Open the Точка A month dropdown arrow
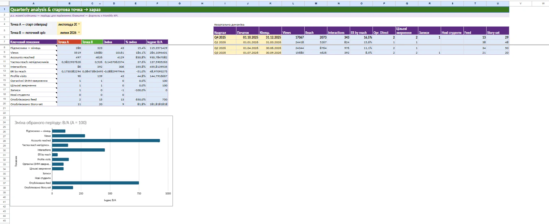549x224 pixels. pyautogui.click(x=79, y=24)
